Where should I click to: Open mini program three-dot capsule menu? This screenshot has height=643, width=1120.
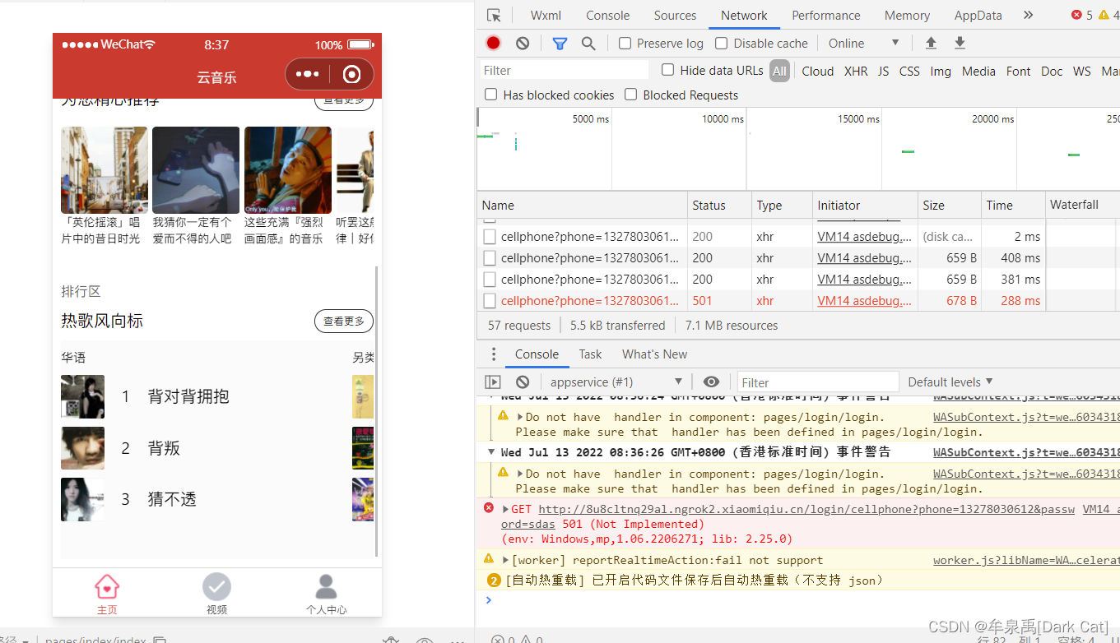pyautogui.click(x=307, y=74)
